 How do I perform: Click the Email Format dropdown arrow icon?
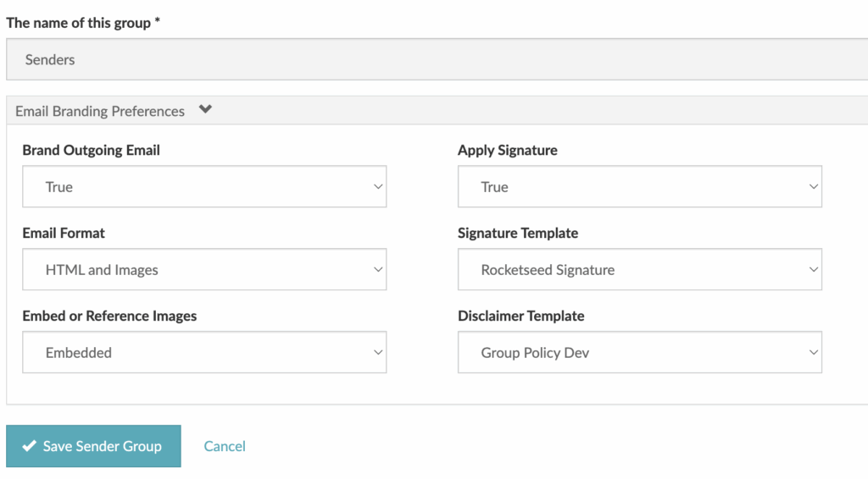(x=378, y=270)
